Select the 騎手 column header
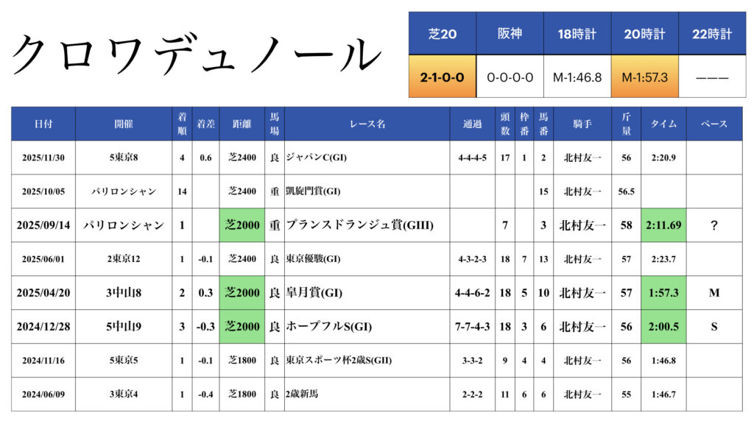This screenshot has height=424, width=754. click(582, 124)
